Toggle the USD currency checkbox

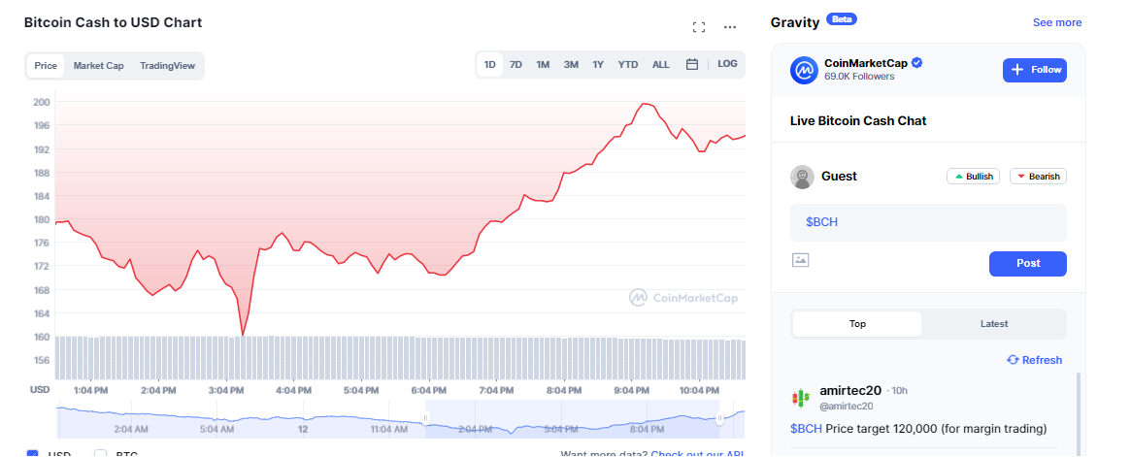pos(32,454)
